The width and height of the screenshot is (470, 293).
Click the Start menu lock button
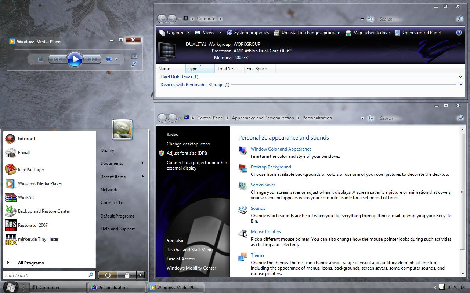pyautogui.click(x=127, y=275)
